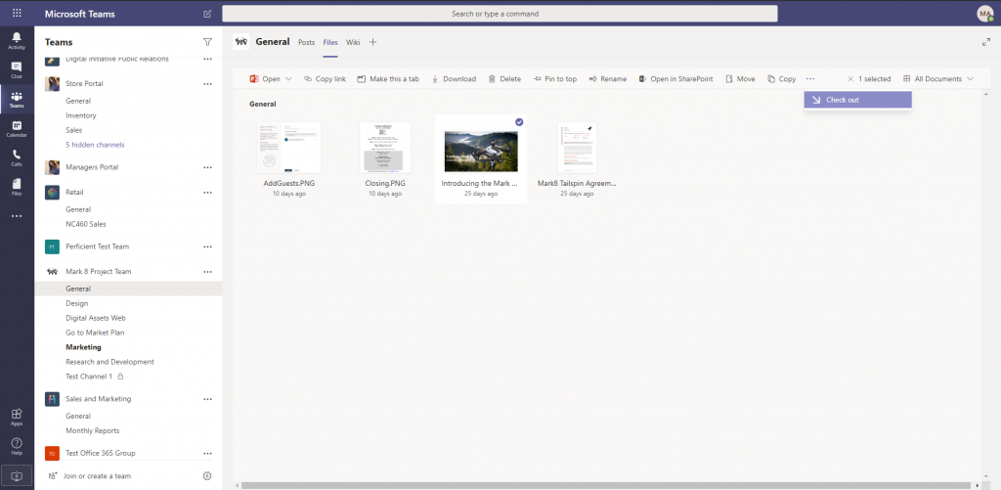Open more options for Mark 8 Project Team
1001x490 pixels.
coord(207,272)
